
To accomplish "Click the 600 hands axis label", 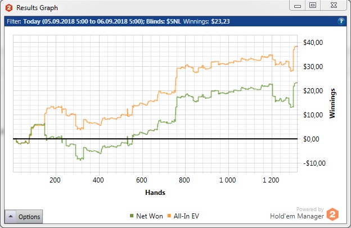I will click(142, 180).
